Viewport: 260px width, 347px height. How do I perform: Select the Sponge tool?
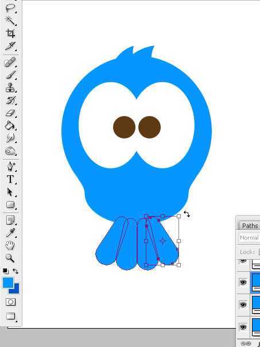[10, 151]
